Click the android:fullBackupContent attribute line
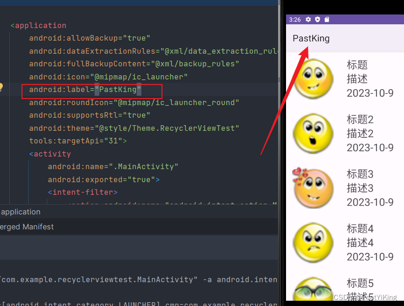Viewport: 404px width, 306px height. click(134, 64)
